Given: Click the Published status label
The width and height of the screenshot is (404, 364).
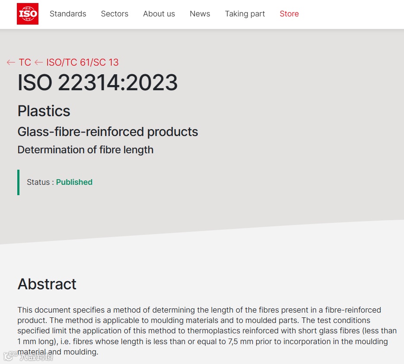Looking at the screenshot, I should (74, 182).
